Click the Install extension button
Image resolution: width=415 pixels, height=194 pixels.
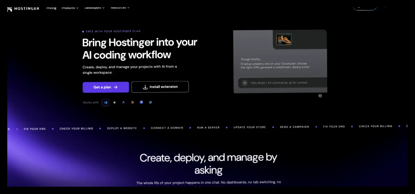tap(160, 87)
